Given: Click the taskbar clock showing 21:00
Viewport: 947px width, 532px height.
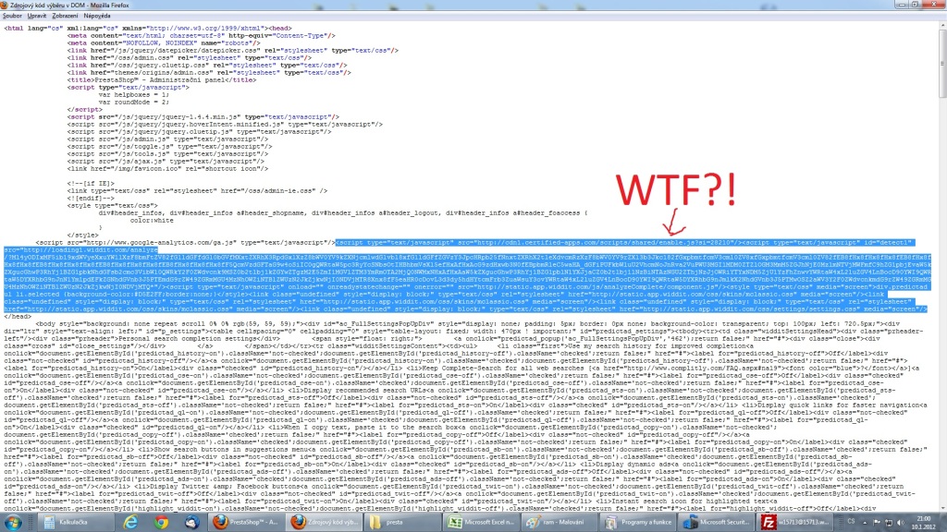Looking at the screenshot, I should pyautogui.click(x=924, y=523).
